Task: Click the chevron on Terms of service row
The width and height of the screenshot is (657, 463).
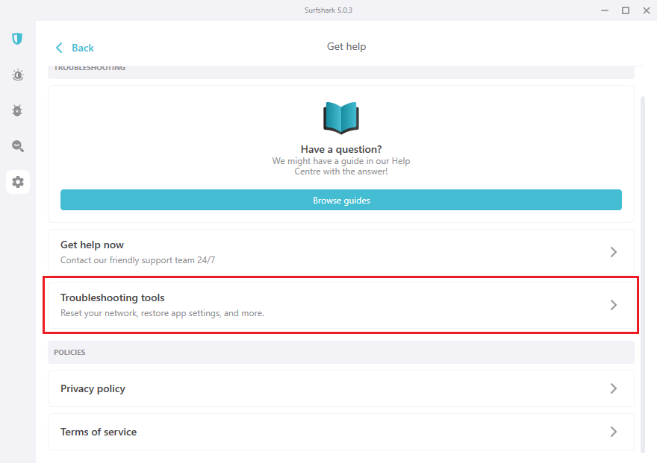Action: coord(614,432)
